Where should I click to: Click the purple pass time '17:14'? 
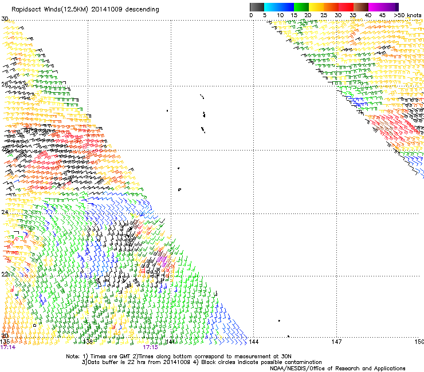coord(8,347)
